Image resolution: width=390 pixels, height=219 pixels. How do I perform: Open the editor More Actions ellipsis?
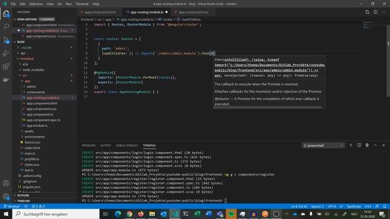pos(383,12)
